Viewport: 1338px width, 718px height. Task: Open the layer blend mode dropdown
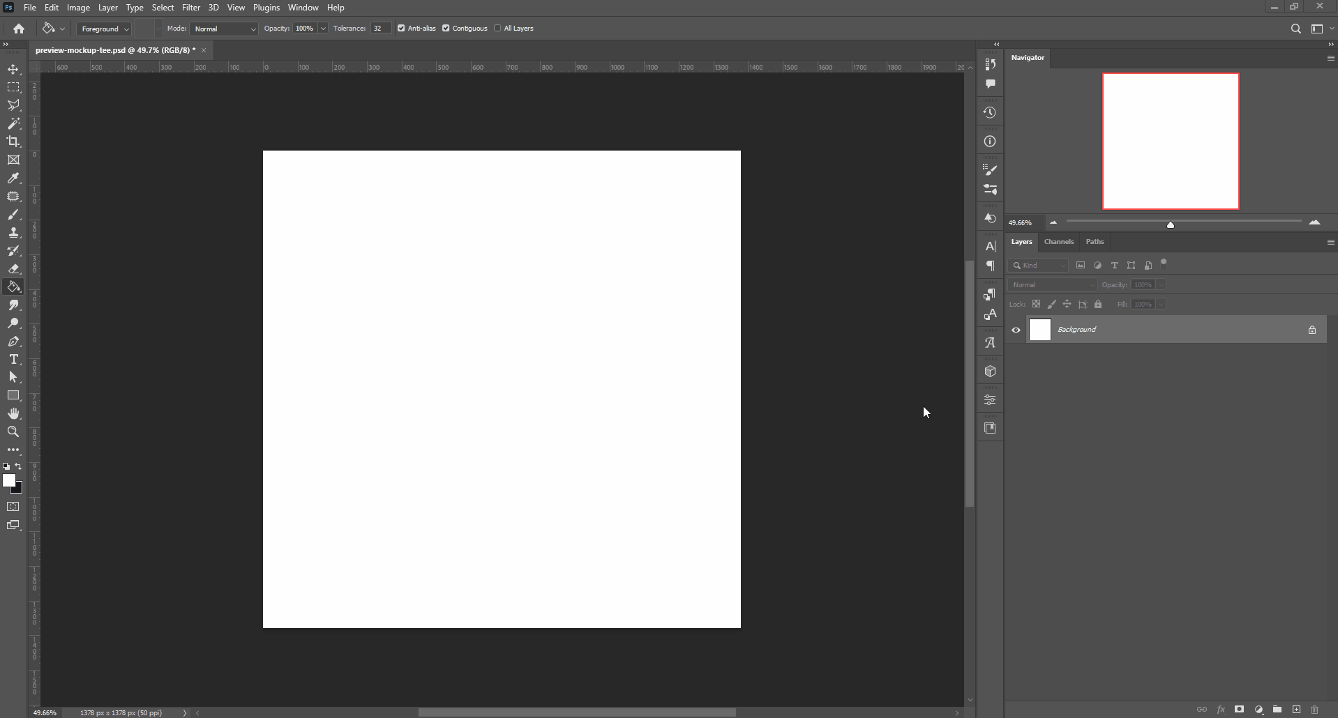coord(1051,284)
